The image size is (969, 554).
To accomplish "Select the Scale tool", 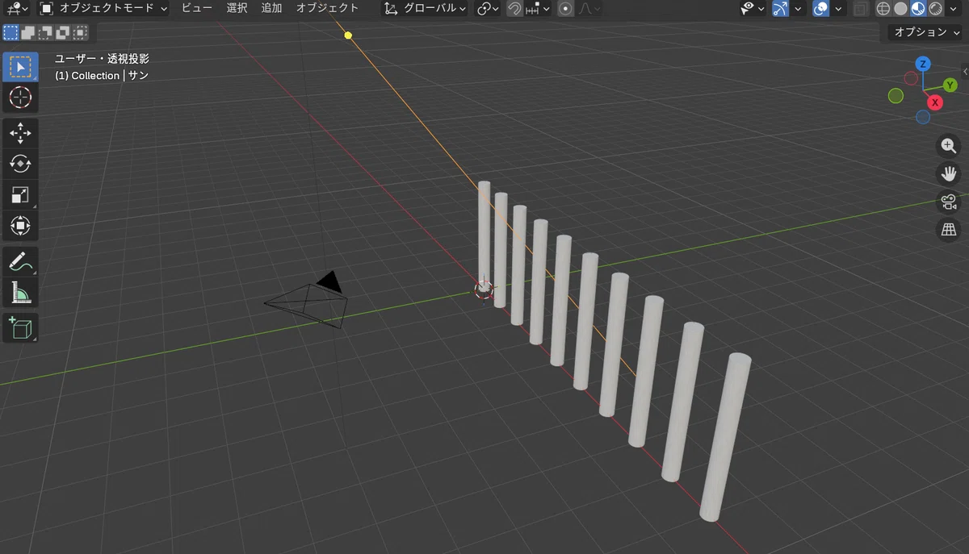I will [x=20, y=194].
